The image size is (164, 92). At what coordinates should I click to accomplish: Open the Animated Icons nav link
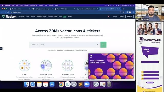click(x=52, y=16)
